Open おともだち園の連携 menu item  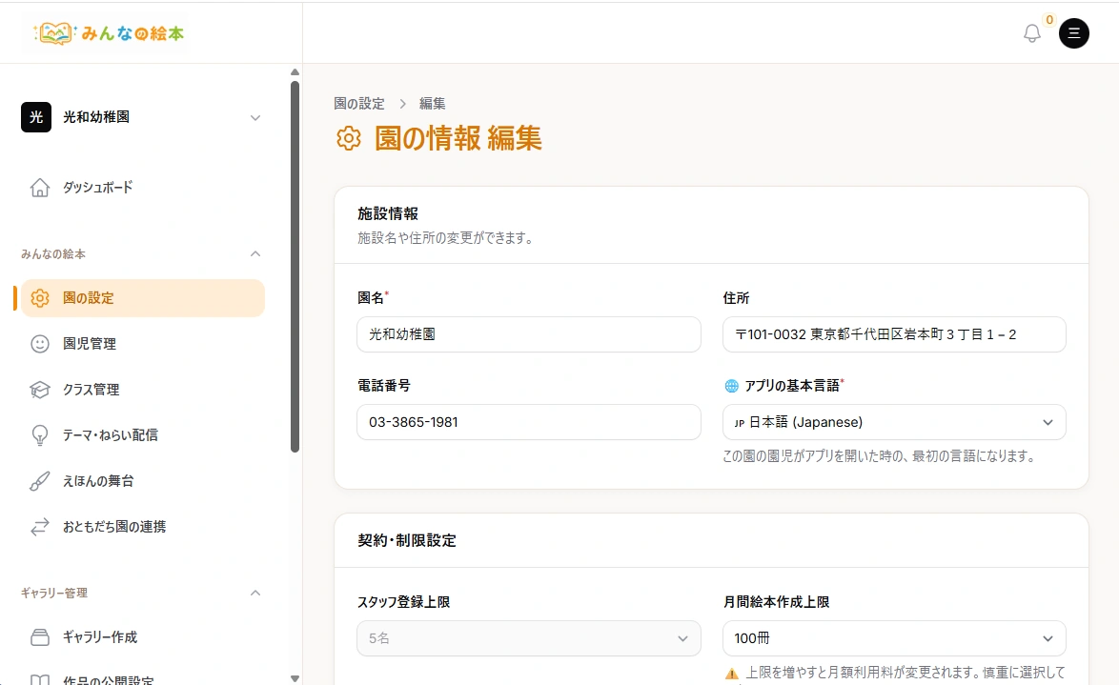pos(142,527)
